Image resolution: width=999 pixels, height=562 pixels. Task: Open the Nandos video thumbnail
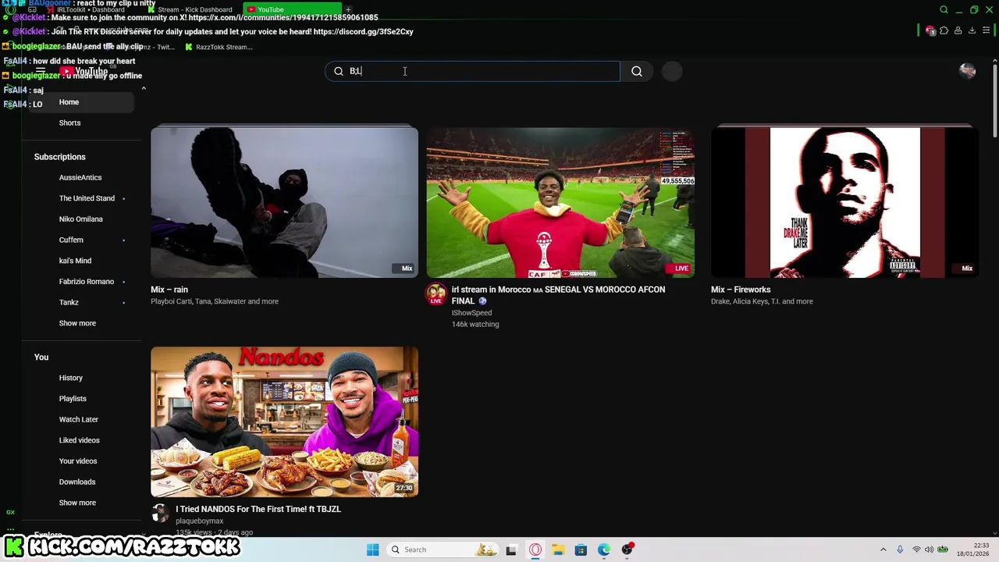point(284,421)
